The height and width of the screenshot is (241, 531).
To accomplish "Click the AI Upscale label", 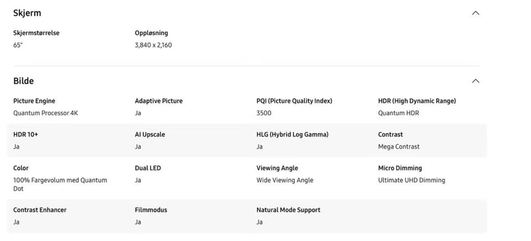I will (x=150, y=135).
